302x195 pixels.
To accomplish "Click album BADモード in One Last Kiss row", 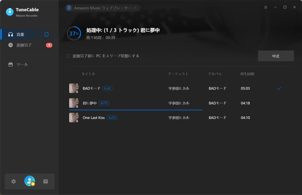I will [x=217, y=118].
